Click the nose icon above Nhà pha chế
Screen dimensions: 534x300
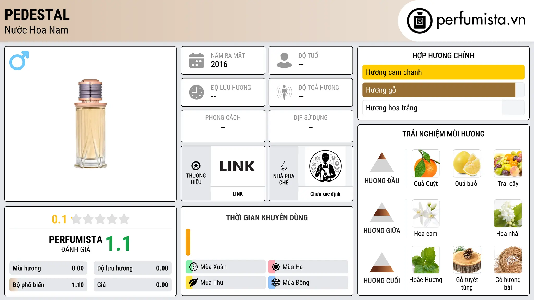coord(284,166)
